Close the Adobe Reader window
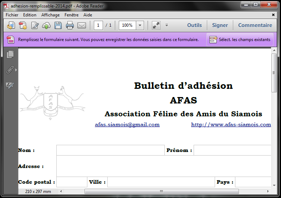This screenshot has width=281, height=198. (269, 5)
